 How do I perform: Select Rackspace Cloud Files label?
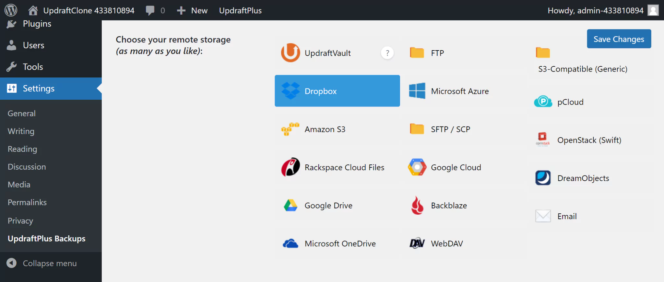344,167
